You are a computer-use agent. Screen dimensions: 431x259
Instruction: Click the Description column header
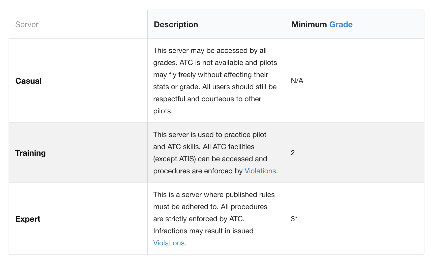pos(176,24)
